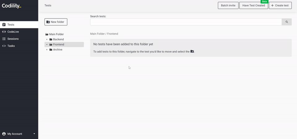Screen dimensions: 297x139
Task: Click the folder-plus icon on New folder
Action: [x=48, y=22]
